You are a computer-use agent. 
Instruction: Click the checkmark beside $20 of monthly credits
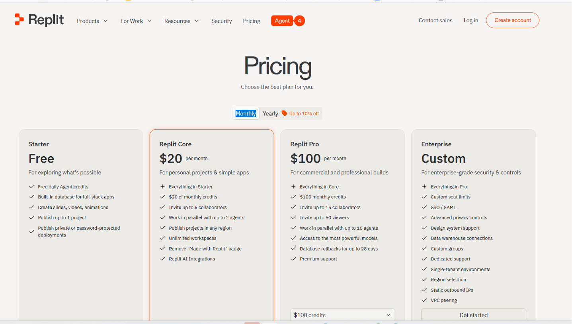click(162, 197)
